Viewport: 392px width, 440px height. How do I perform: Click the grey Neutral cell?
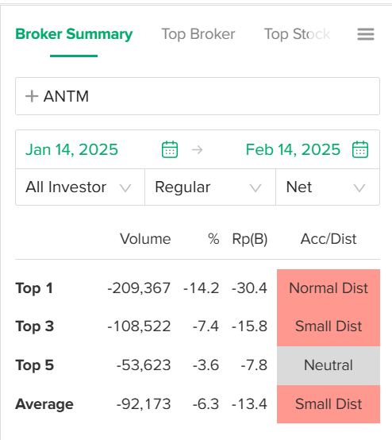[329, 365]
